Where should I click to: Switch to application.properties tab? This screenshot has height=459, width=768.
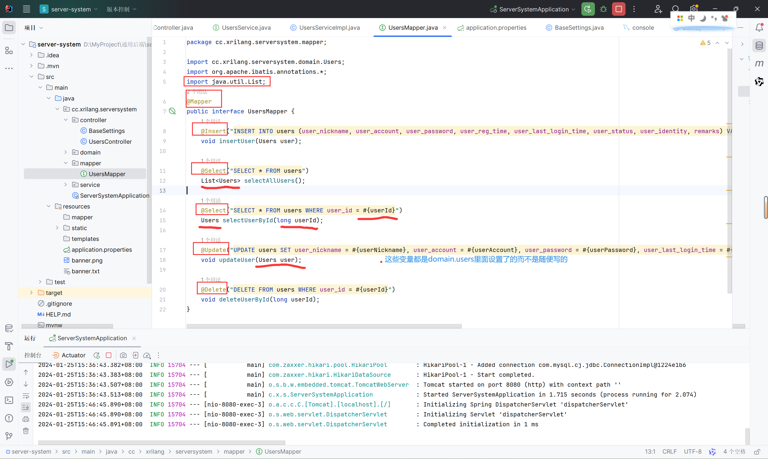coord(492,28)
